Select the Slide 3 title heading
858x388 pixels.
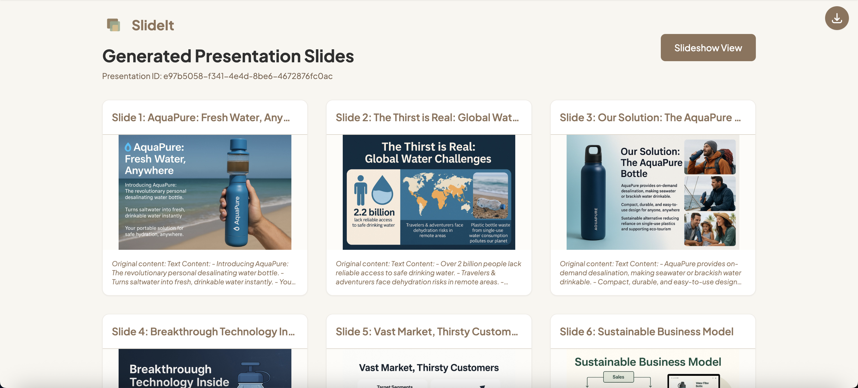click(x=650, y=117)
